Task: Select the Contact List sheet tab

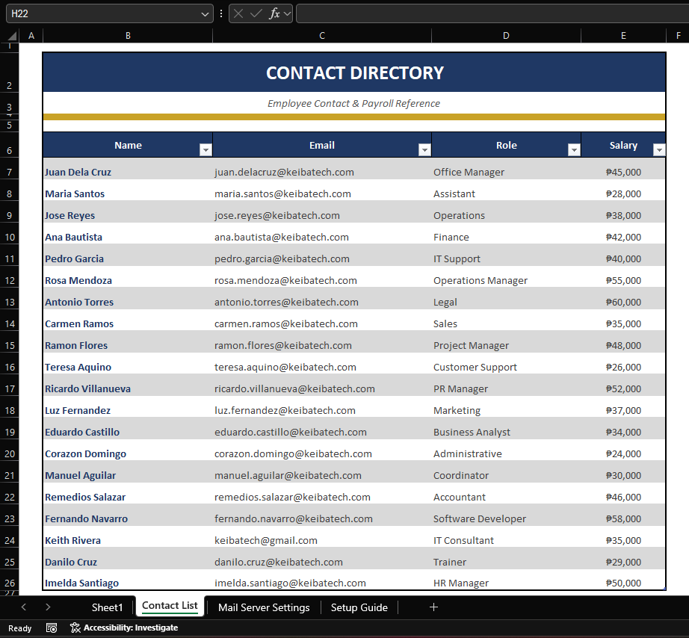Action: pos(170,606)
